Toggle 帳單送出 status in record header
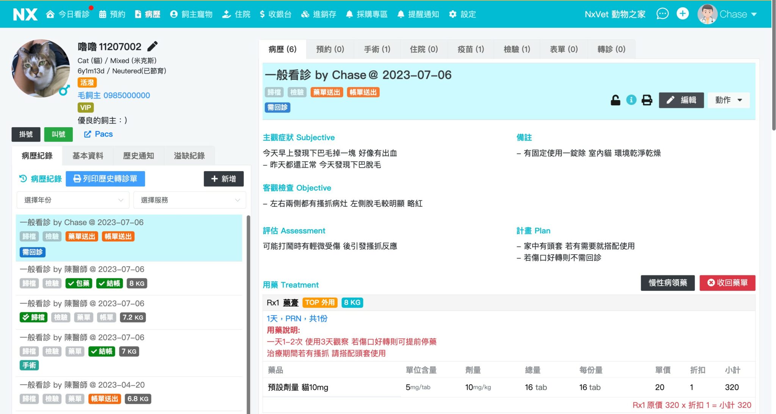The image size is (776, 414). pos(363,92)
